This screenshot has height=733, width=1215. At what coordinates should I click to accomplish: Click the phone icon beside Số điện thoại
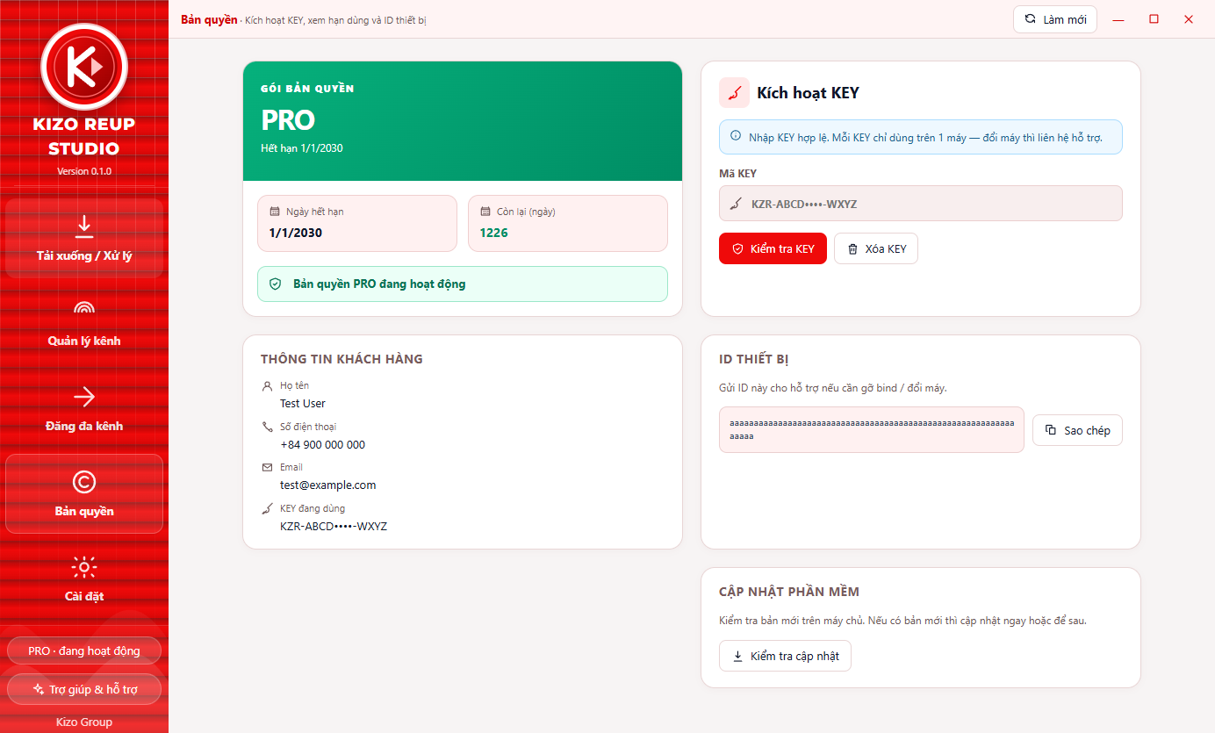point(268,427)
